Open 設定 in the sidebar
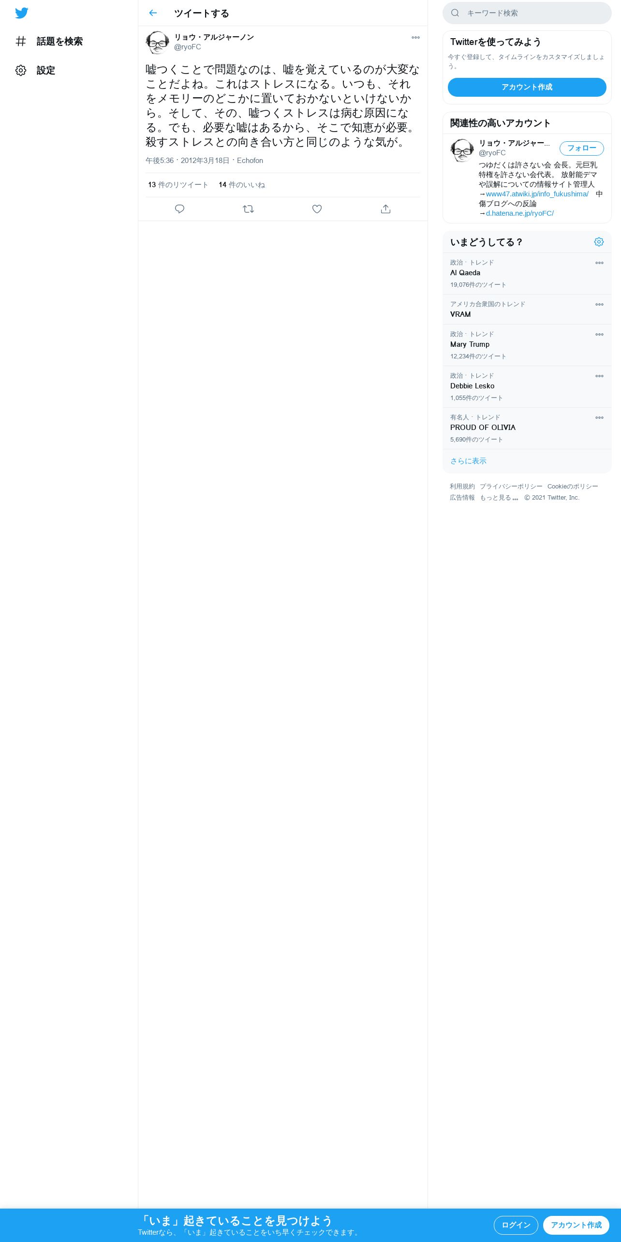This screenshot has width=621, height=1242. coord(35,71)
